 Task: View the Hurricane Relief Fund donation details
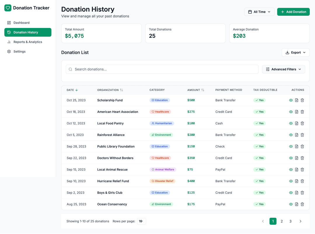[291, 181]
